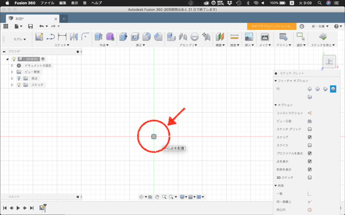This screenshot has height=215, width=345.
Task: Select the Shell modify tool
Action: (x=135, y=37)
